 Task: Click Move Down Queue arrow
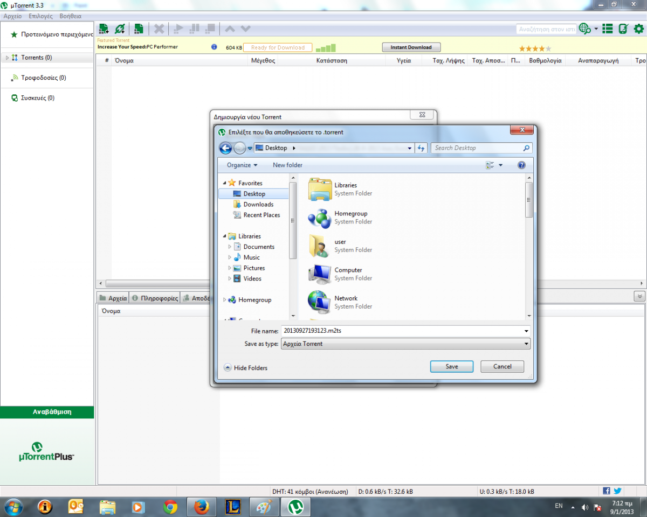tap(245, 29)
